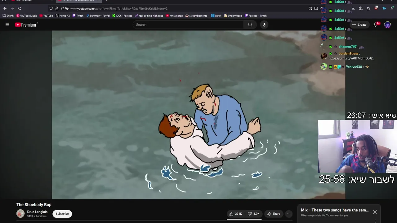This screenshot has height=223, width=397.
Task: Click the Create button
Action: coord(359,25)
